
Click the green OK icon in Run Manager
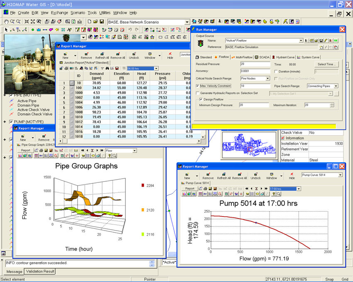pos(336,41)
